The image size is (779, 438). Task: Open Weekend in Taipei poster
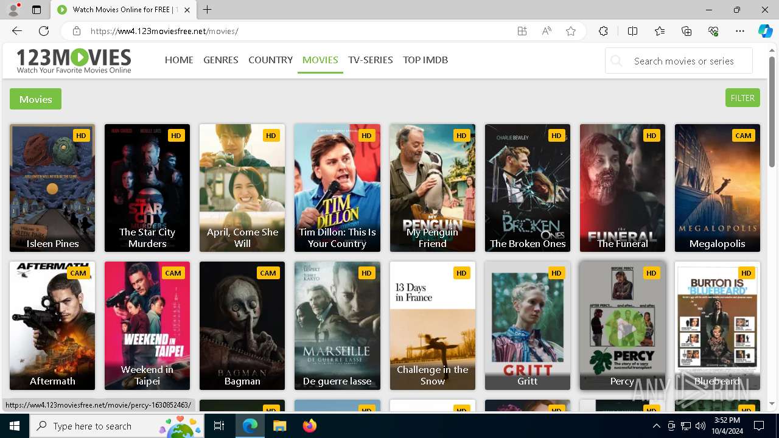click(147, 325)
